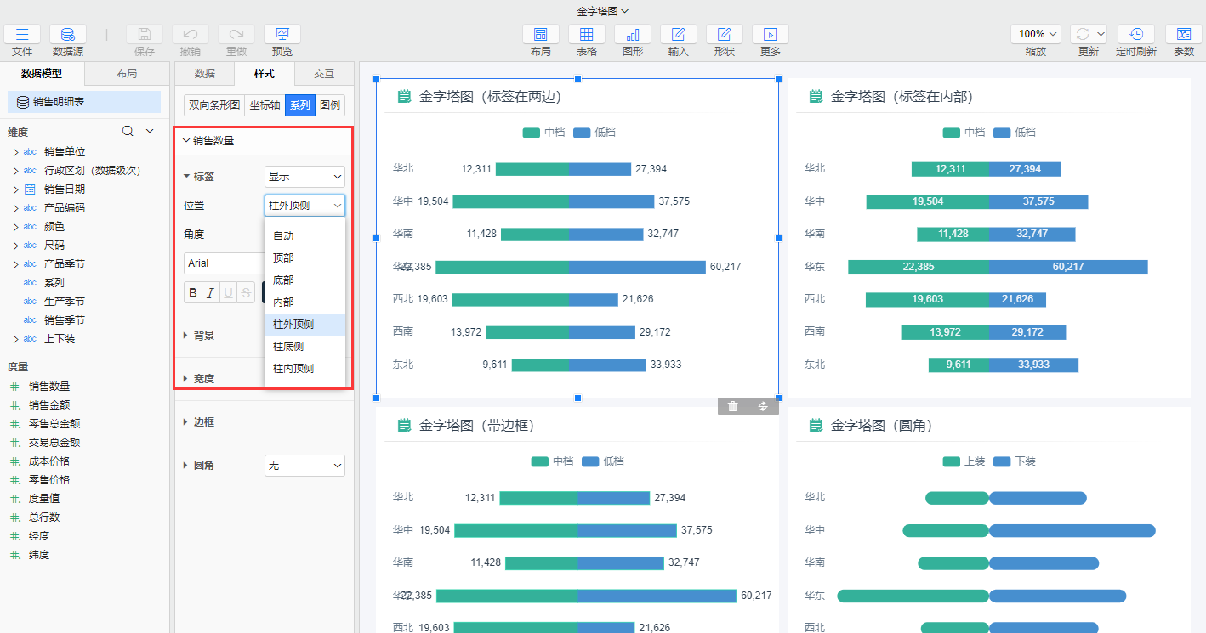The image size is (1206, 633).
Task: Toggle strikethrough label font
Action: coord(246,293)
